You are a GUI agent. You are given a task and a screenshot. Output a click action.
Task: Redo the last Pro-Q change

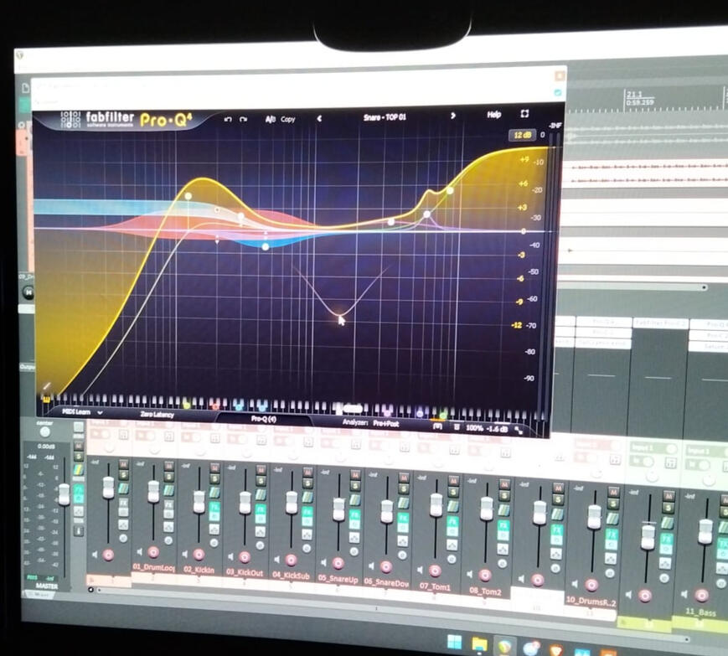click(243, 119)
